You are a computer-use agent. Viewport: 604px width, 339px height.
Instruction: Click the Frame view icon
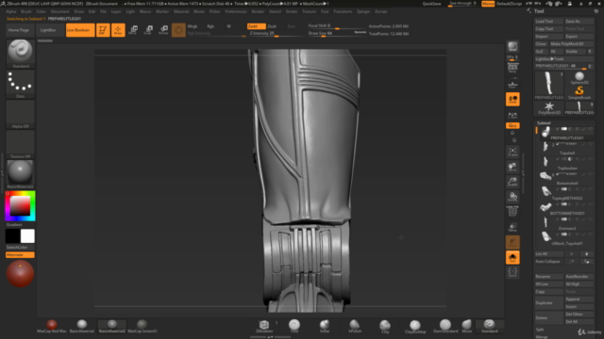point(512,152)
